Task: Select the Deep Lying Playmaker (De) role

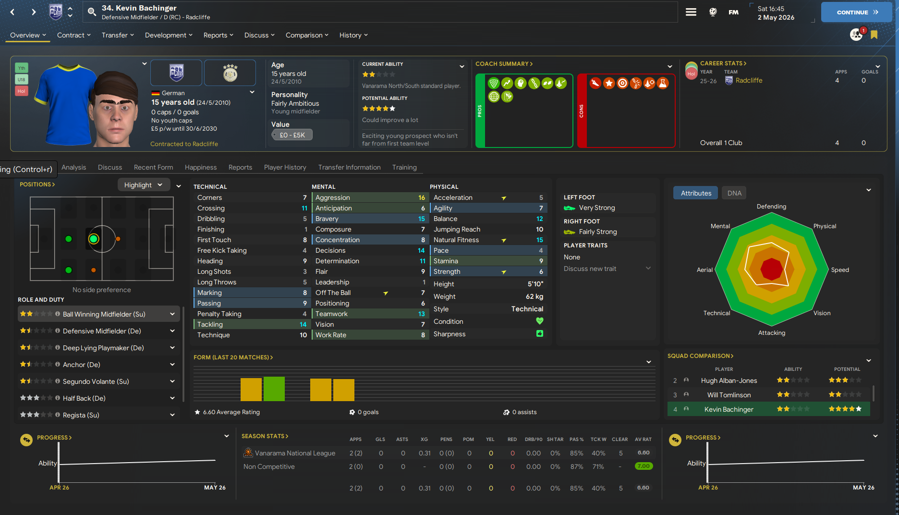Action: tap(99, 348)
